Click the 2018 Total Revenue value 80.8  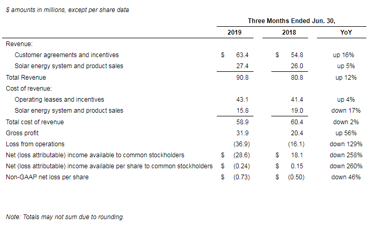pyautogui.click(x=297, y=78)
